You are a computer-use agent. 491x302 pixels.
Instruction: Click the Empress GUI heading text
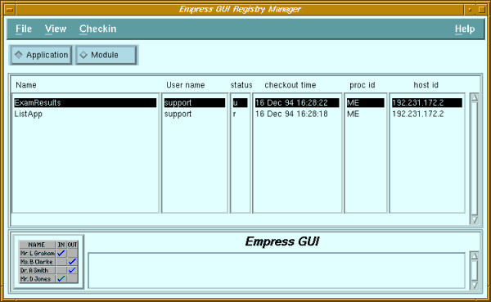click(x=282, y=241)
